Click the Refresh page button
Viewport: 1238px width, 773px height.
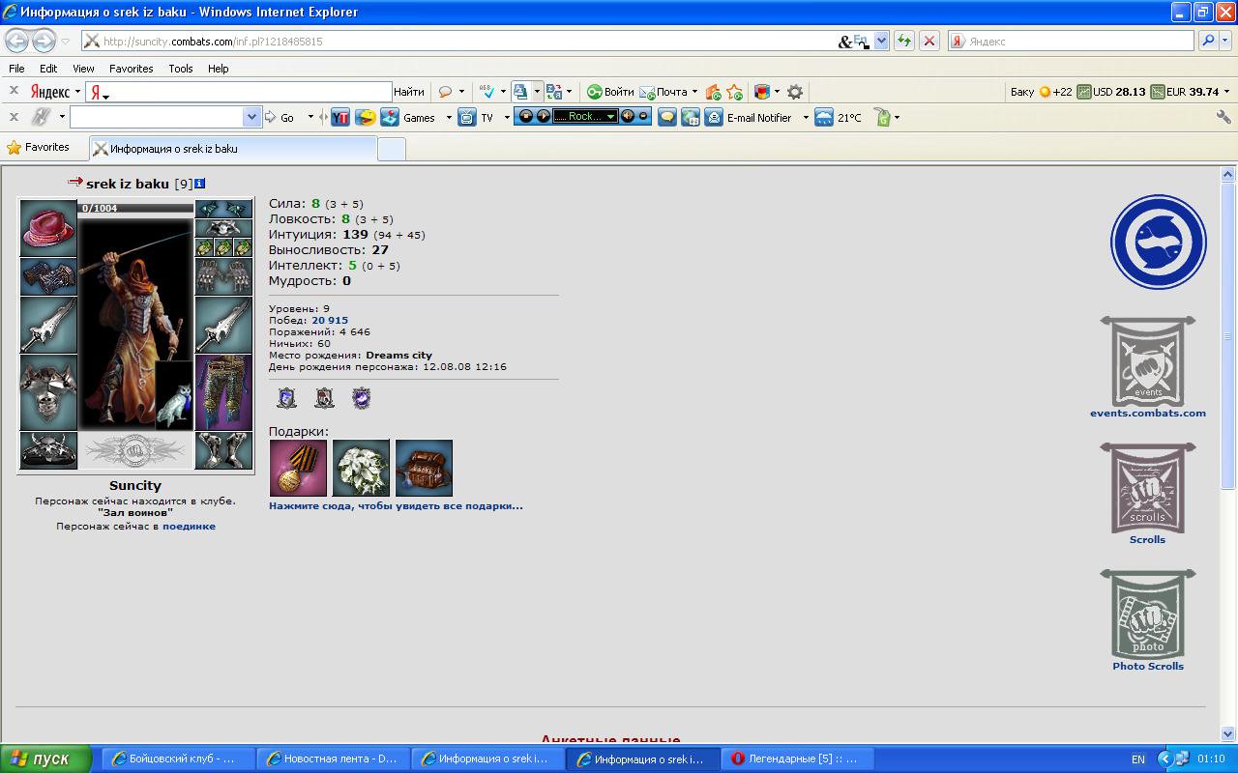[904, 41]
